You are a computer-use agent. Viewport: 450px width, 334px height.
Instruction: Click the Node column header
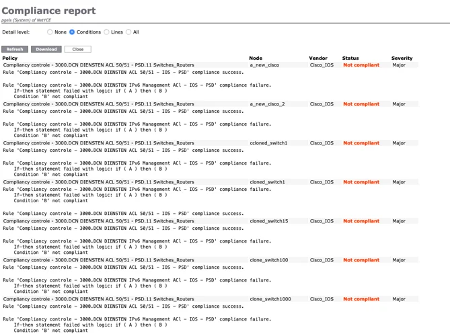256,58
